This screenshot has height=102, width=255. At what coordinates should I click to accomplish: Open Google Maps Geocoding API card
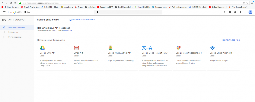(x=189, y=57)
